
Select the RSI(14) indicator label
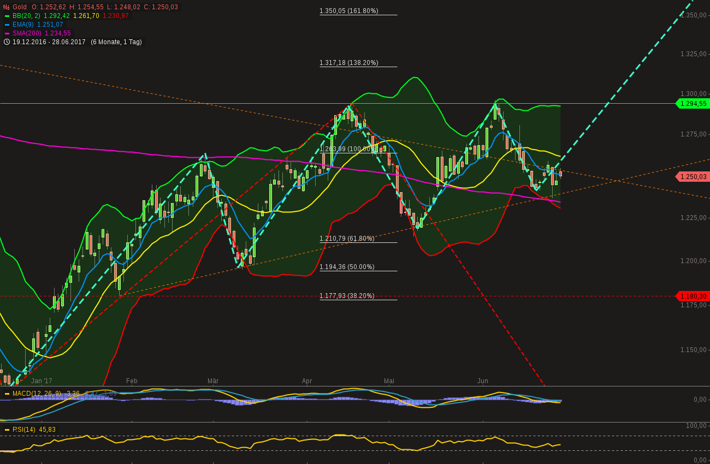24,430
